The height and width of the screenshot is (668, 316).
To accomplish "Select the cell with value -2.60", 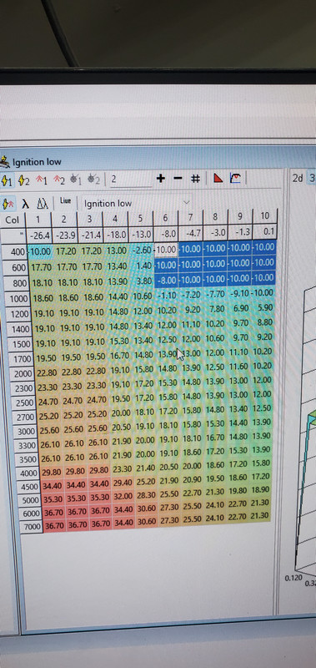I will tap(143, 250).
